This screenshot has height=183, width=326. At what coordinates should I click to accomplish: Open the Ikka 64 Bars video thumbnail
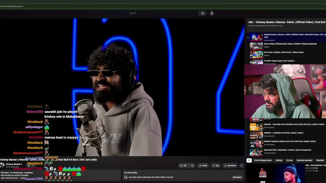275,174
